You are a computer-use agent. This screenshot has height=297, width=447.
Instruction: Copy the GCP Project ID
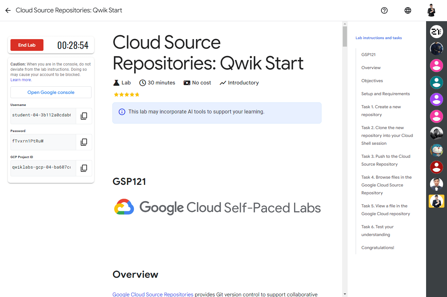pyautogui.click(x=84, y=168)
